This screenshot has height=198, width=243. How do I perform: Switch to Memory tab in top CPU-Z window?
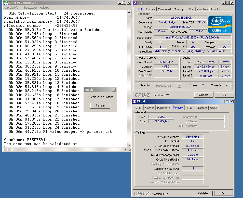tap(179, 9)
